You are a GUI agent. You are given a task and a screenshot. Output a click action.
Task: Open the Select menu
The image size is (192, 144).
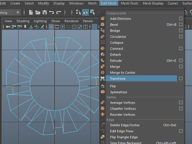point(29,3)
